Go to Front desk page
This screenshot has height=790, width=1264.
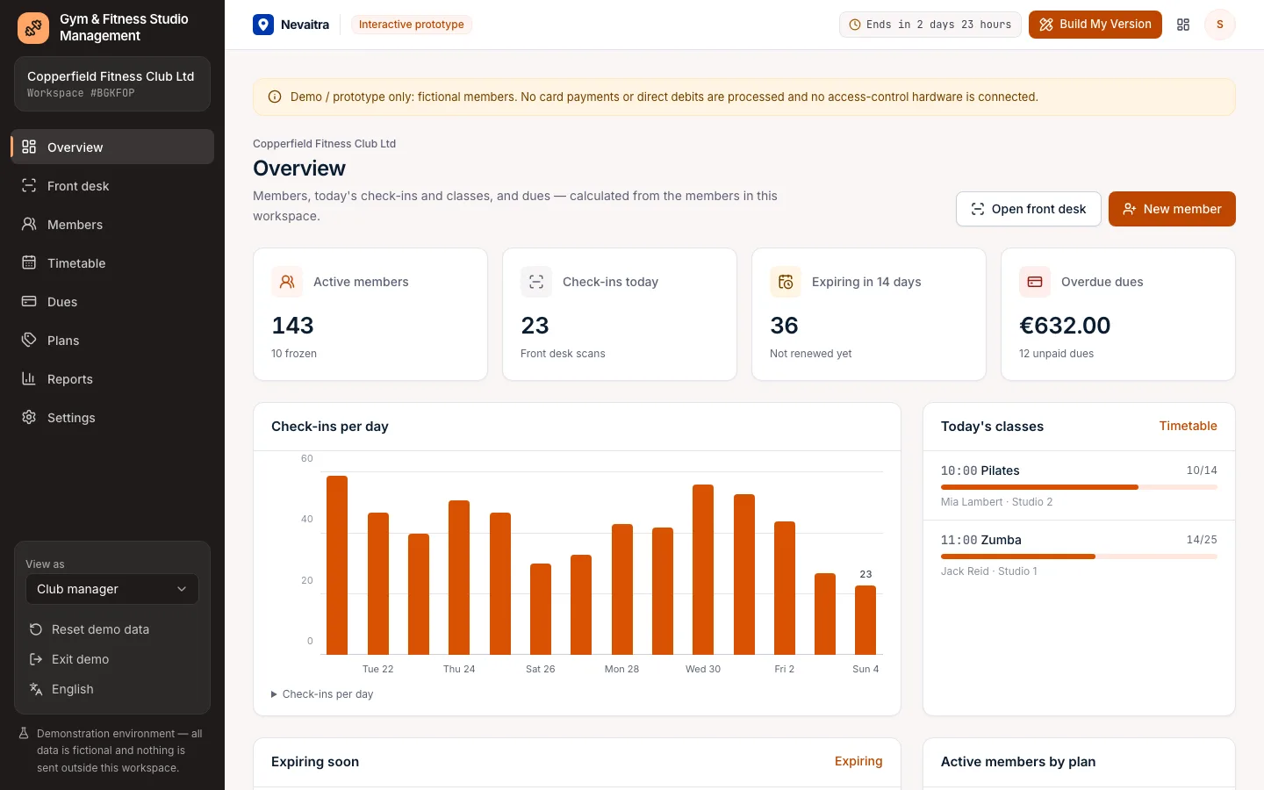pos(112,185)
